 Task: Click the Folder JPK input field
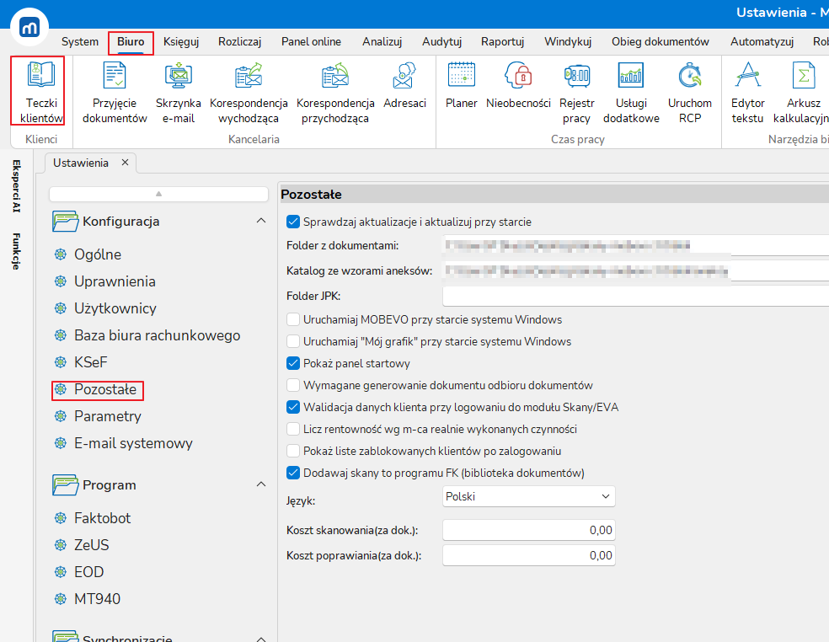click(x=635, y=296)
